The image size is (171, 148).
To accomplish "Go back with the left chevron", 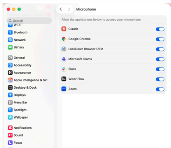I will [61, 9].
